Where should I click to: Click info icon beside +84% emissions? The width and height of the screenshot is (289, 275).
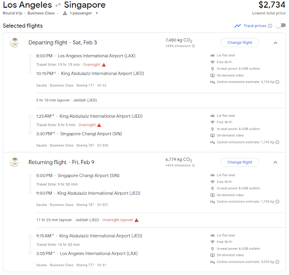pos(193,46)
